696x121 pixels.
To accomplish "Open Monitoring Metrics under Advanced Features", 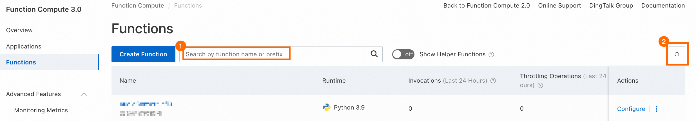I will (41, 110).
